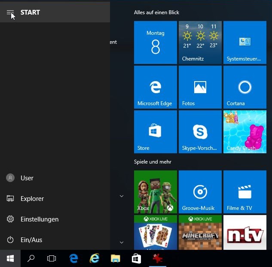
Task: Open the Store tile
Action: (156, 132)
